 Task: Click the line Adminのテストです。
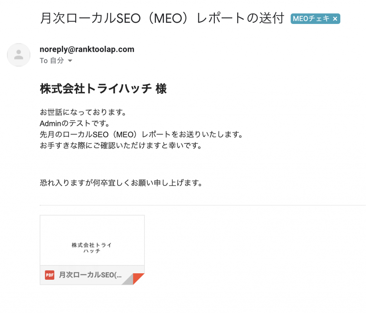[x=75, y=123]
